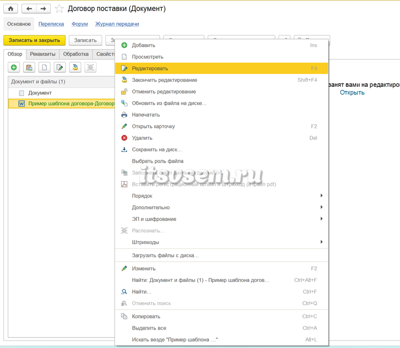Choose Копировать menu entry

pos(221,316)
